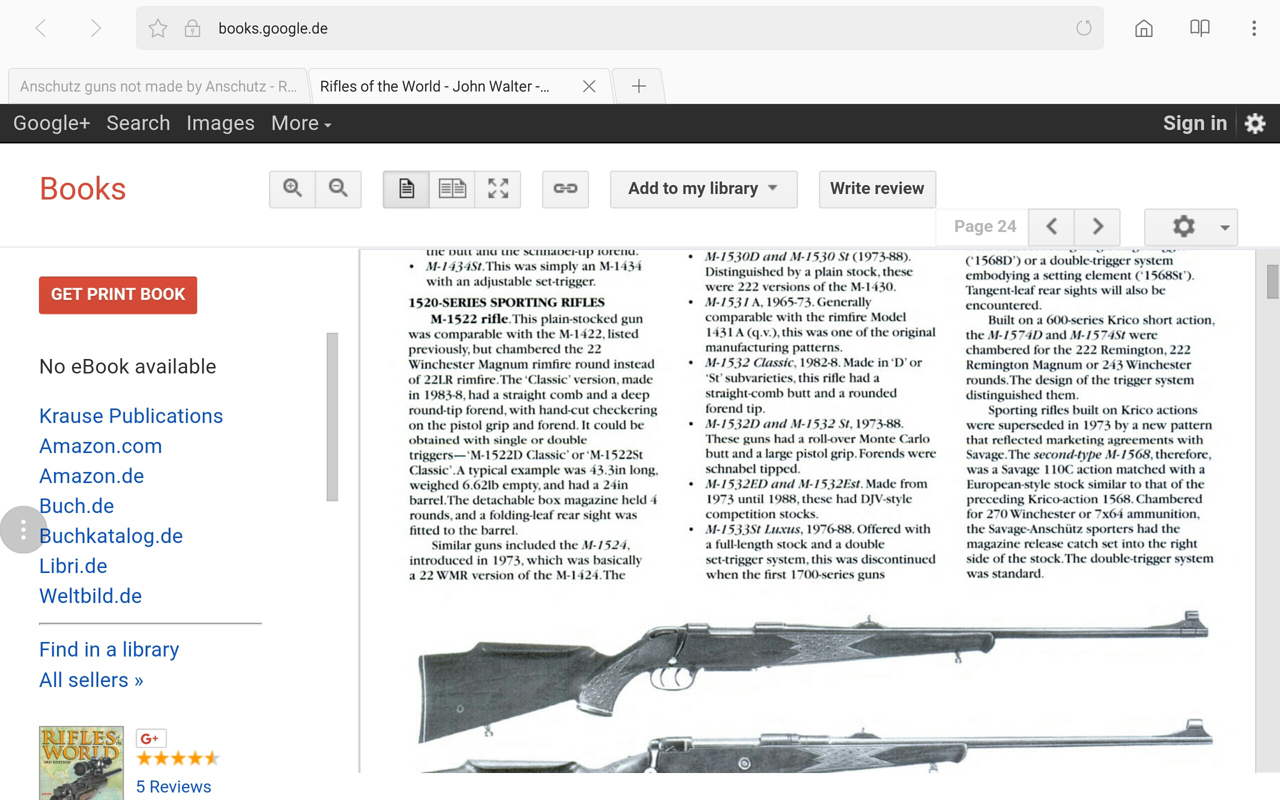This screenshot has width=1280, height=800.
Task: Switch to two-page view
Action: [452, 189]
